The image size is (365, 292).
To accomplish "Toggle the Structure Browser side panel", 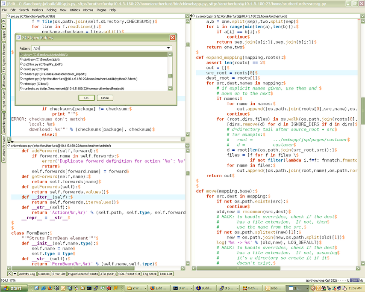I will (3, 149).
